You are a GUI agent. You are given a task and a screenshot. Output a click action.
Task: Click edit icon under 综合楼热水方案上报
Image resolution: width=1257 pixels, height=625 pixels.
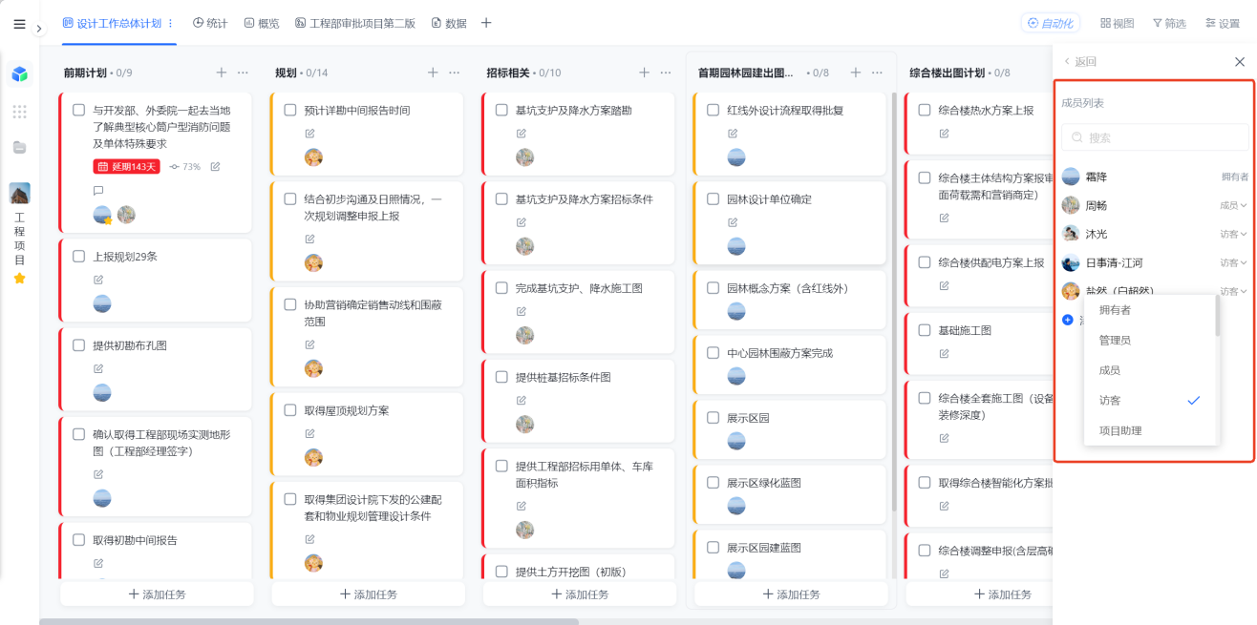coord(944,133)
